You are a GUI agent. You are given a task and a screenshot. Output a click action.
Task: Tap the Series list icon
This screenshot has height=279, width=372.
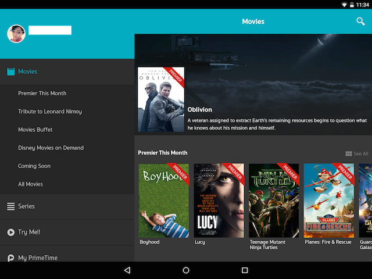pyautogui.click(x=10, y=206)
